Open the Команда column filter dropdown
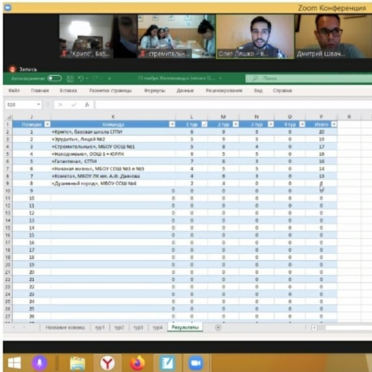The height and width of the screenshot is (372, 372). (x=172, y=124)
